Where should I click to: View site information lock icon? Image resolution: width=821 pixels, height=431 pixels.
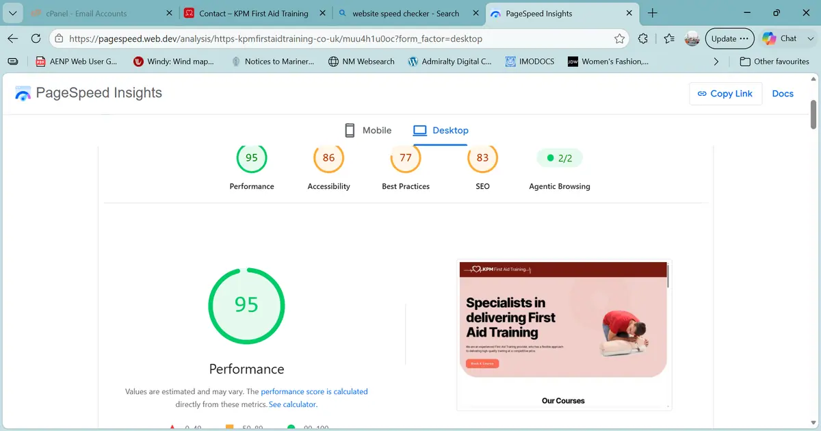tap(60, 39)
